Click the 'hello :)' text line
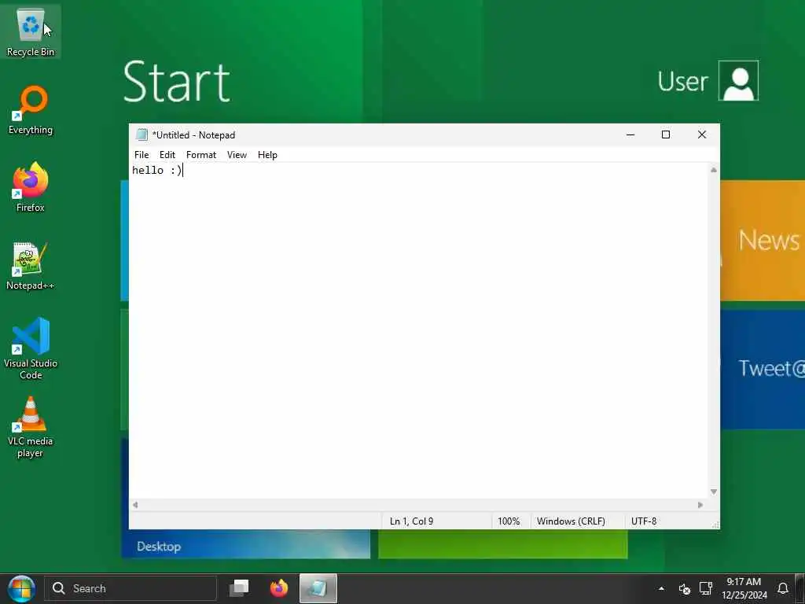Image resolution: width=805 pixels, height=604 pixels. (x=156, y=170)
